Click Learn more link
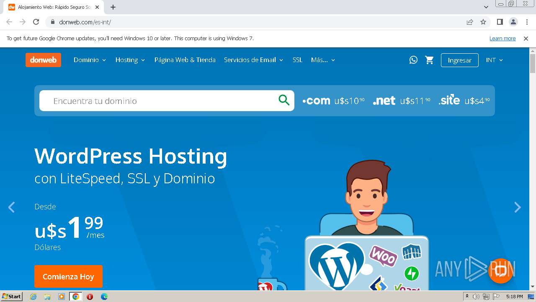 click(x=502, y=38)
